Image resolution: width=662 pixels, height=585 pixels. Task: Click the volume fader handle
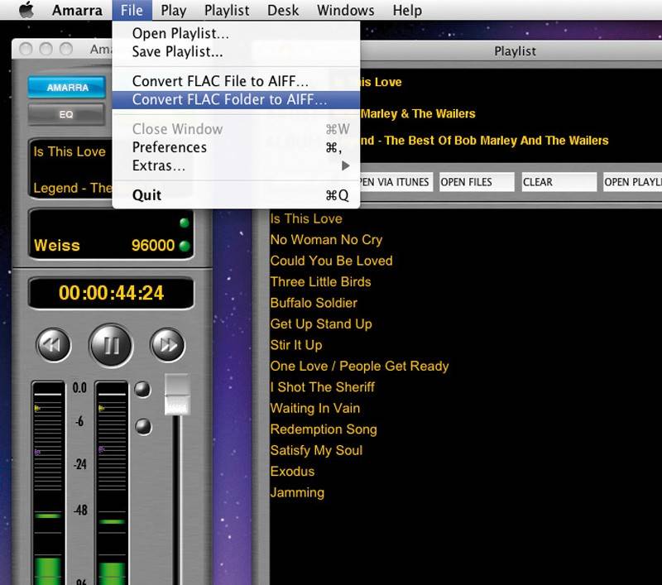tap(177, 394)
